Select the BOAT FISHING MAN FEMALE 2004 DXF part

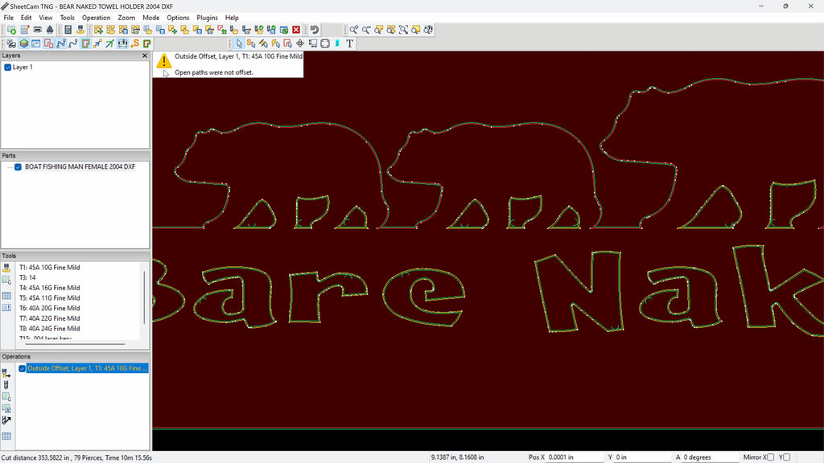pos(80,167)
